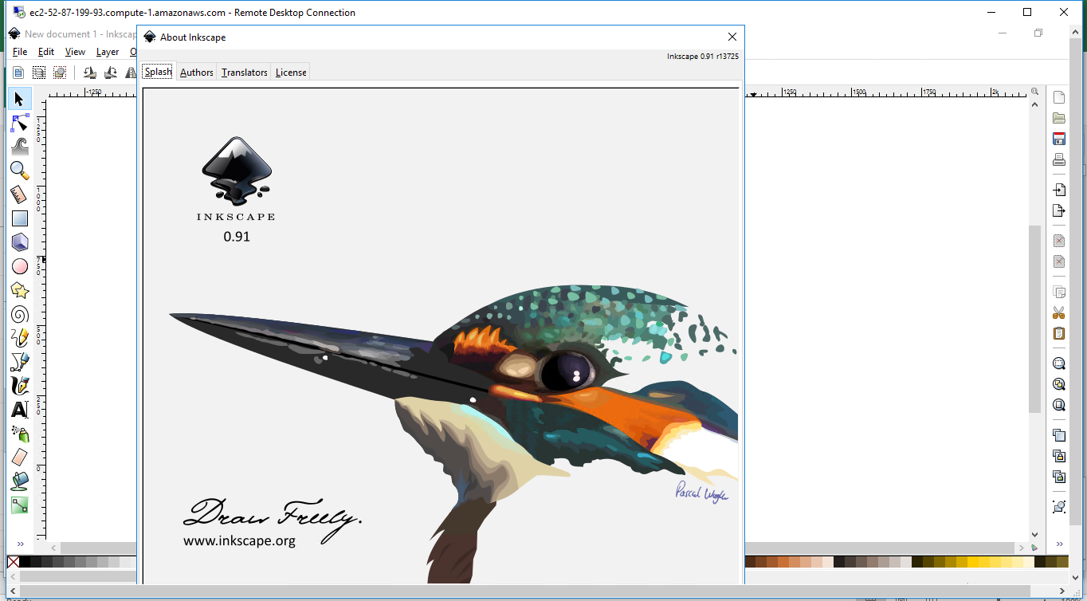The width and height of the screenshot is (1087, 601).
Task: Select the Text tool
Action: coord(20,410)
